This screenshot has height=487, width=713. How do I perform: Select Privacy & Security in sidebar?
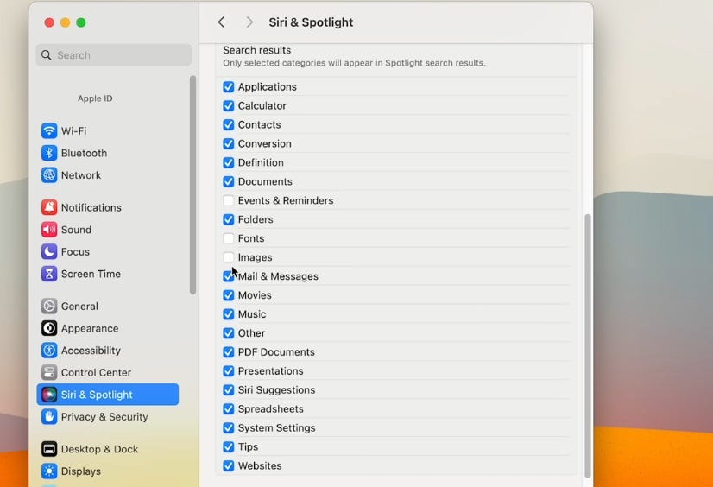tap(108, 417)
